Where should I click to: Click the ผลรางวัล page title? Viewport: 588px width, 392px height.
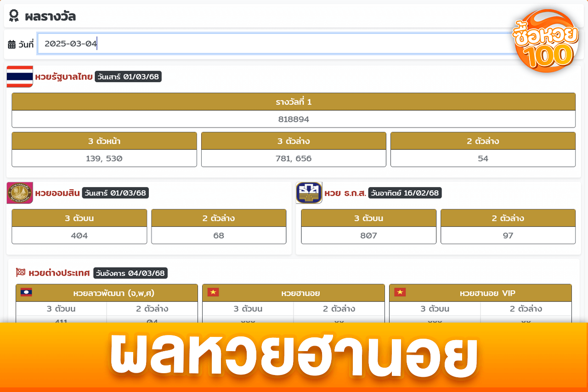coord(51,17)
